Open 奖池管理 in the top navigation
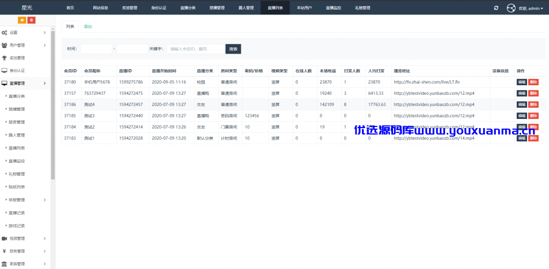 click(130, 8)
